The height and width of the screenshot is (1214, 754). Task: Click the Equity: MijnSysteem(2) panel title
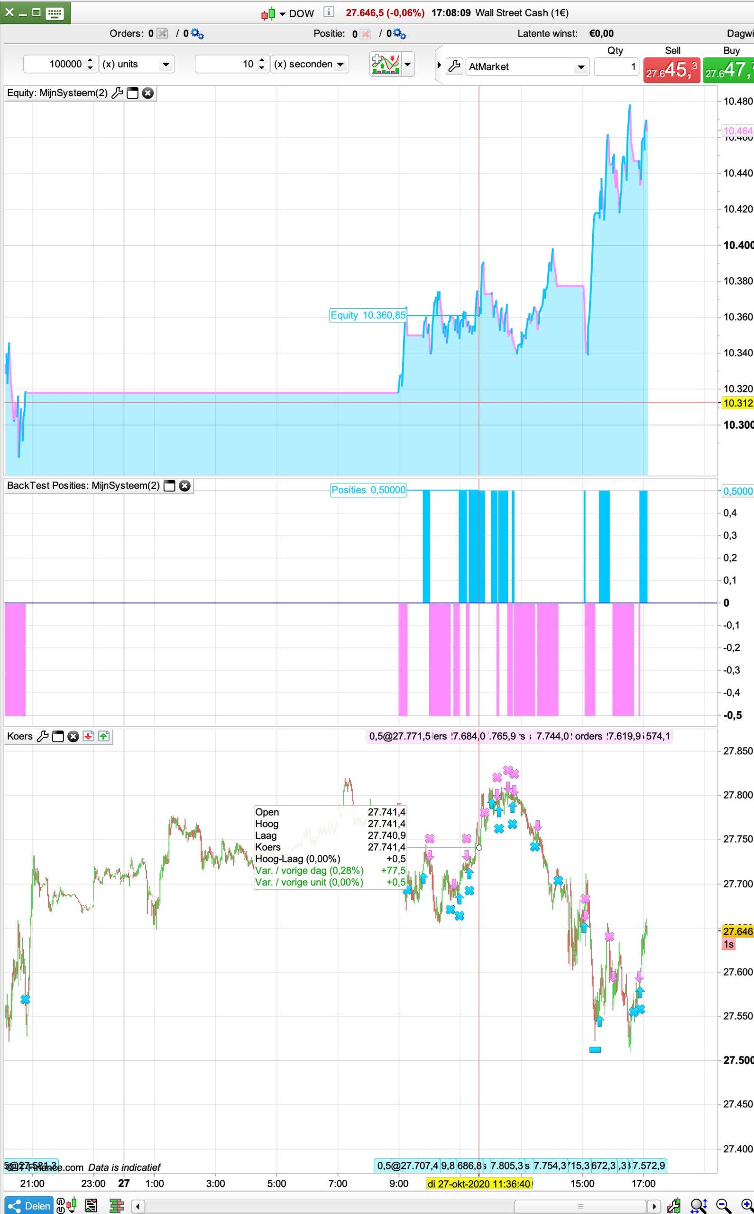[57, 93]
